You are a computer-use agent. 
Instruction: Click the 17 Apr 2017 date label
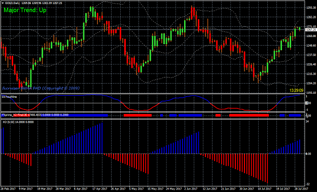click(x=100, y=189)
